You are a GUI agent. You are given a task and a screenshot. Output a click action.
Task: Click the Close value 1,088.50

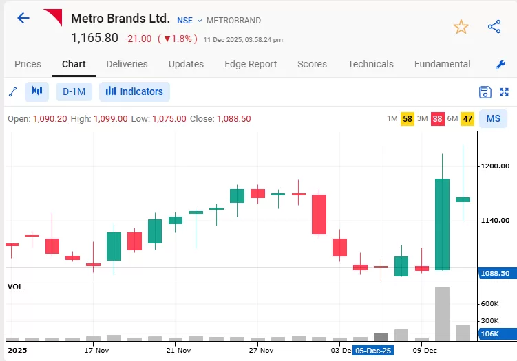234,118
